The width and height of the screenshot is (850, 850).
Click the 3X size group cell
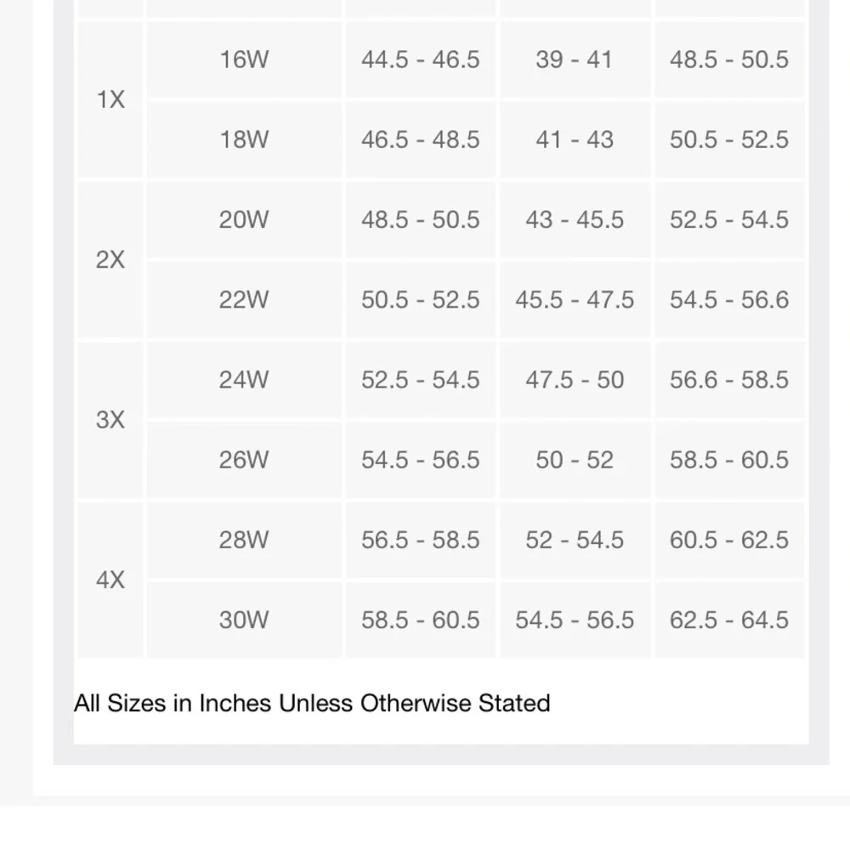tap(110, 420)
